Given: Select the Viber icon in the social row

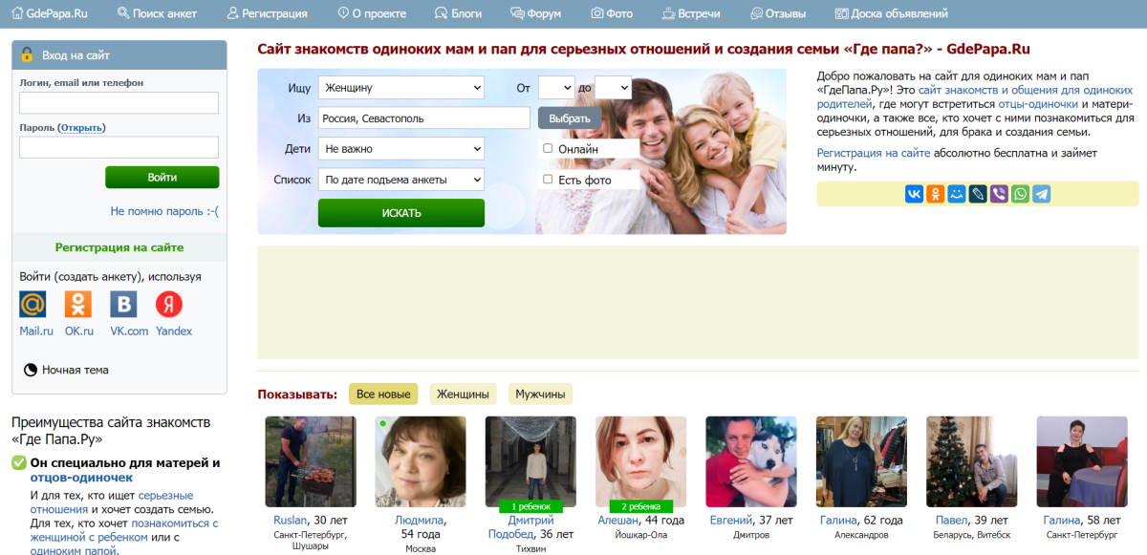Looking at the screenshot, I should [998, 194].
